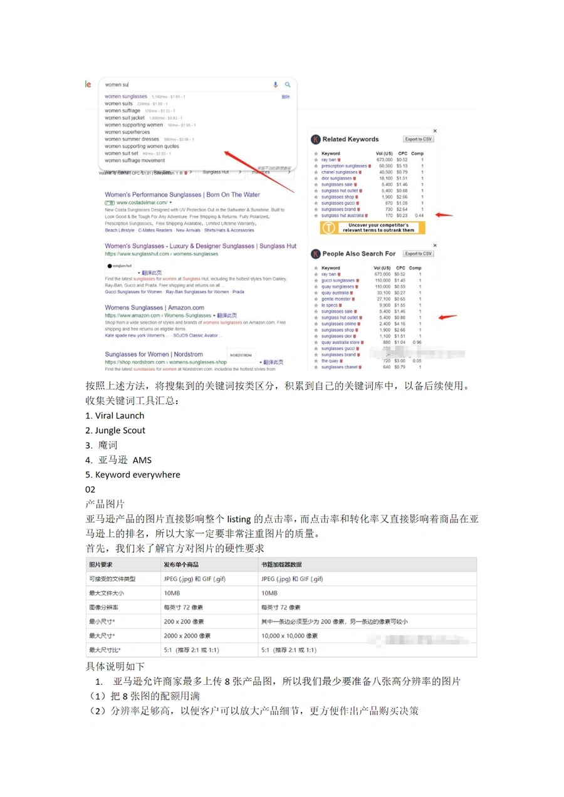Click the voice search microphone icon
Screen dimensions: 564x797
[x=275, y=85]
